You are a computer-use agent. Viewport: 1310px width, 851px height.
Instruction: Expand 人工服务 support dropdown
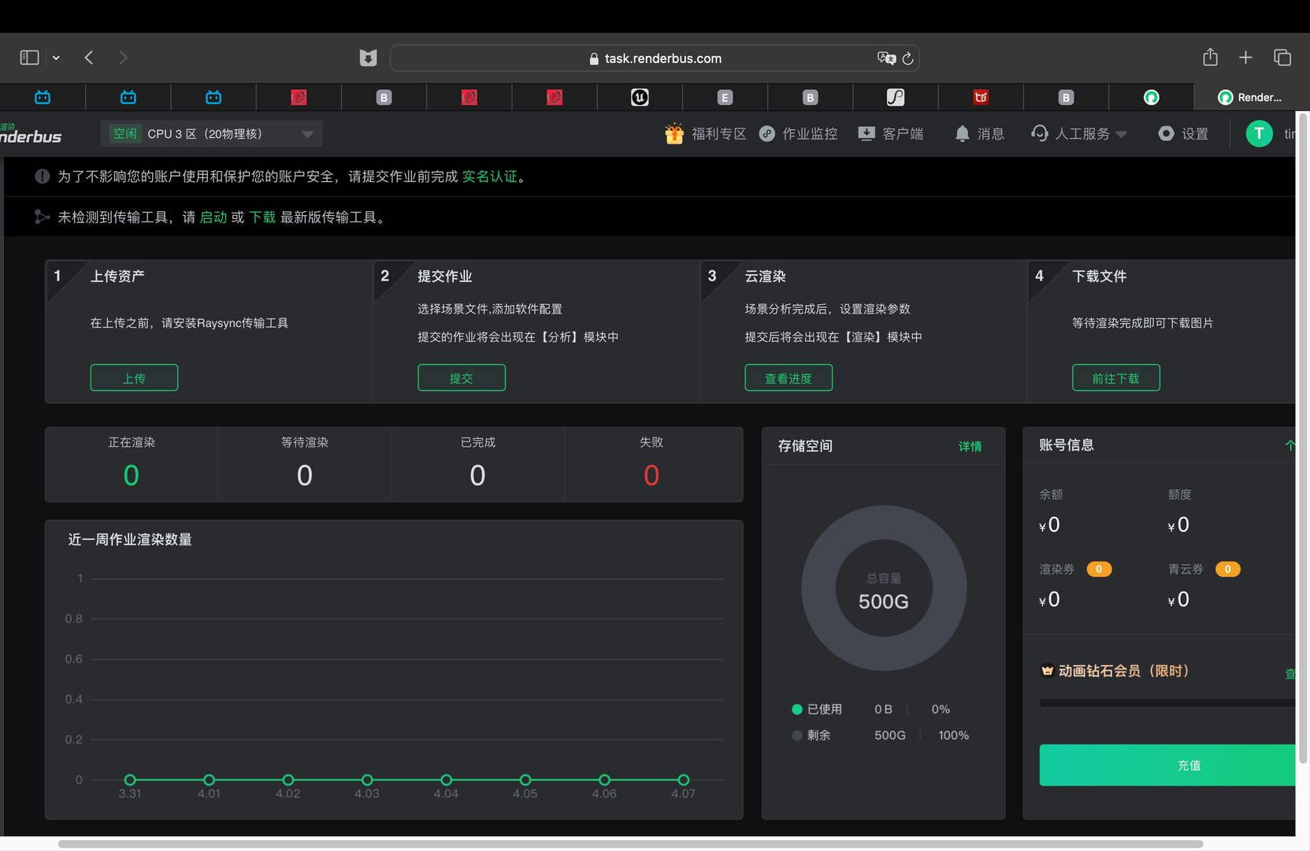(1122, 135)
